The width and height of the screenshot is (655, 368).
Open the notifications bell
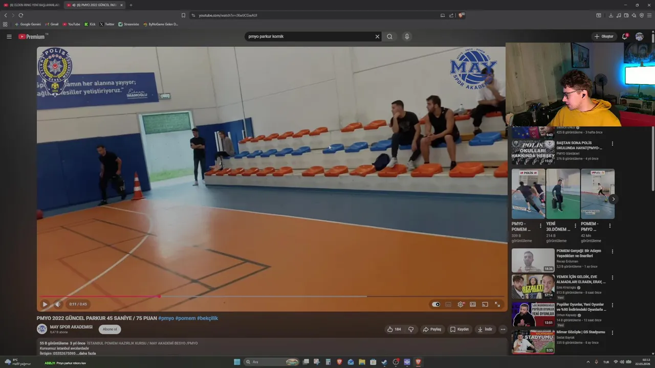click(625, 36)
